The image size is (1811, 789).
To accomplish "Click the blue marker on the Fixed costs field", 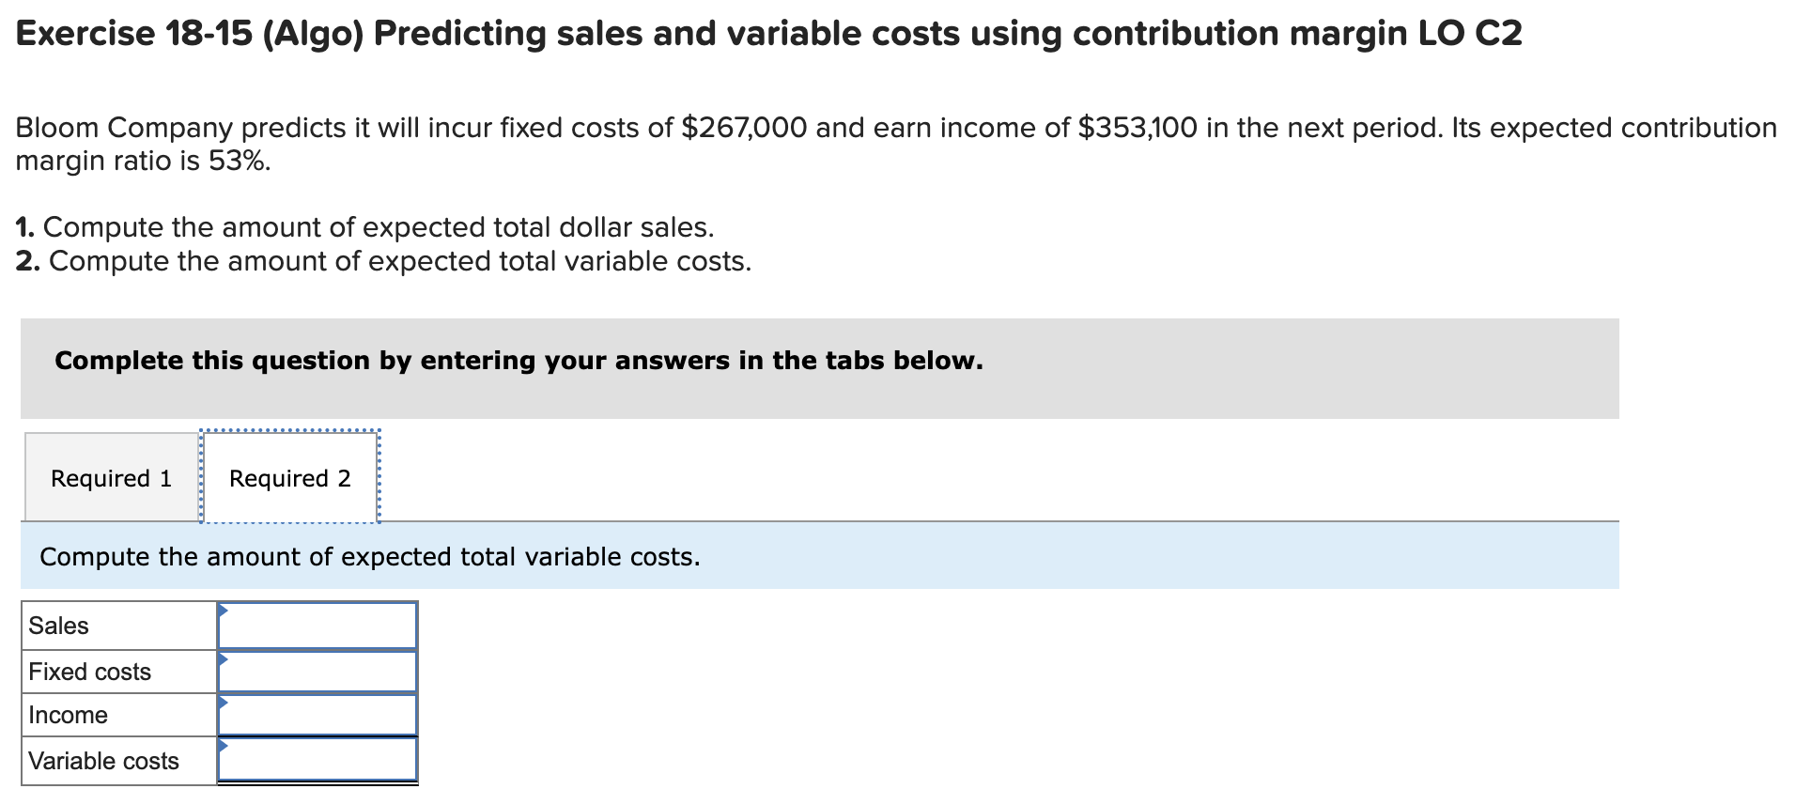I will [x=224, y=657].
